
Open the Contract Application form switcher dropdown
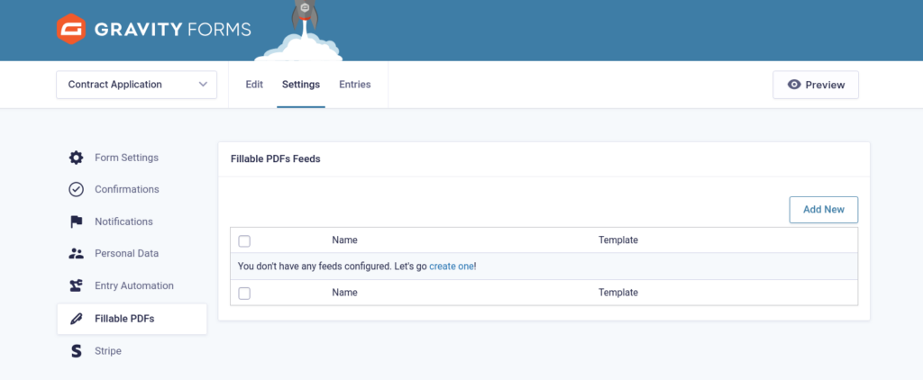(137, 85)
